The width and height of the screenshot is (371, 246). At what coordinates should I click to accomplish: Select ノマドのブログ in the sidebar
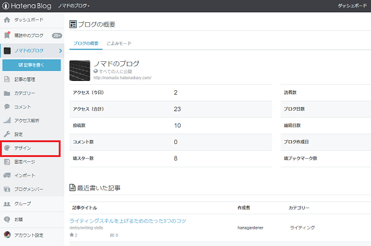(32, 51)
